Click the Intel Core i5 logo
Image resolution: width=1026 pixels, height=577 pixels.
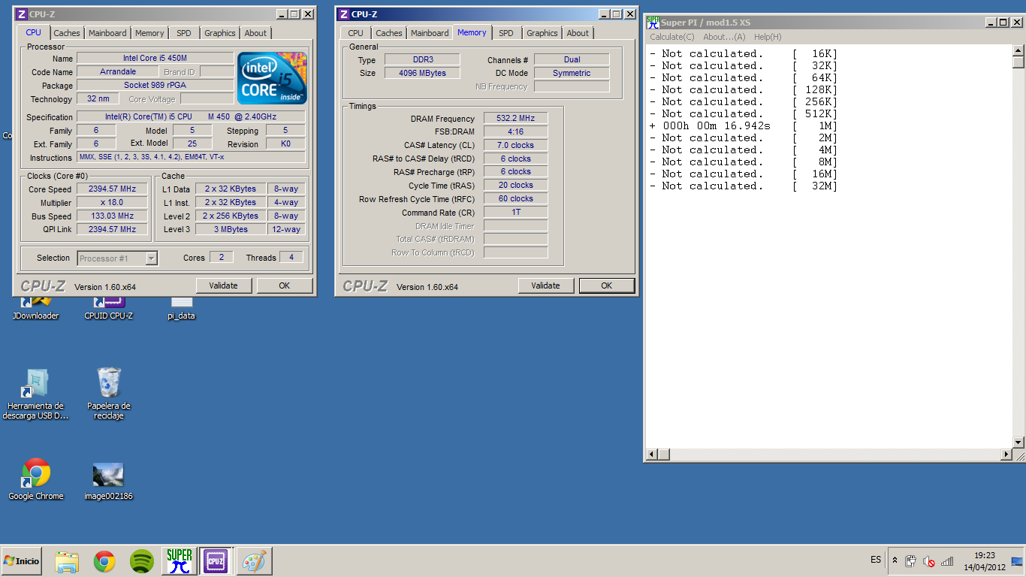(272, 78)
